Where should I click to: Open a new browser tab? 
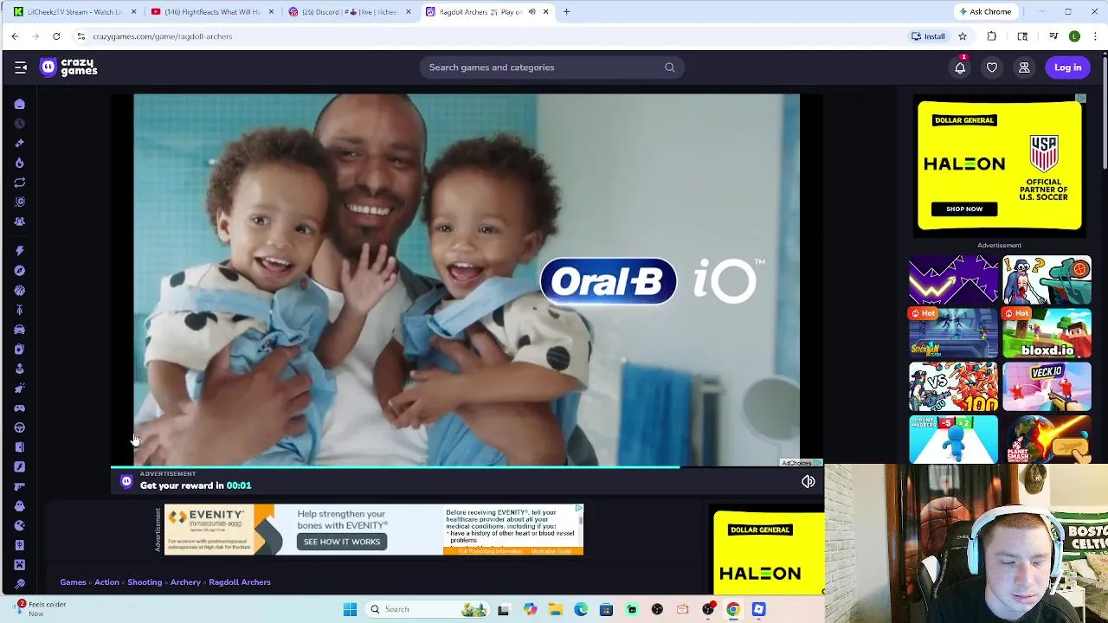tap(566, 12)
